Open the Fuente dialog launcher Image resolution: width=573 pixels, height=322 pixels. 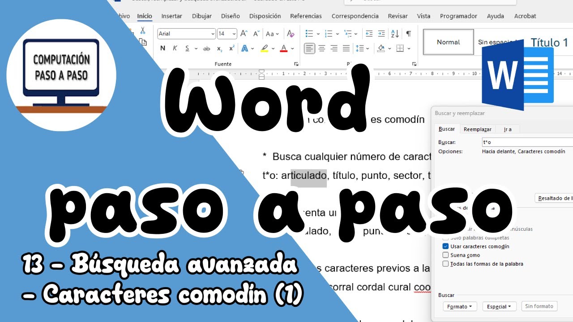(x=296, y=64)
